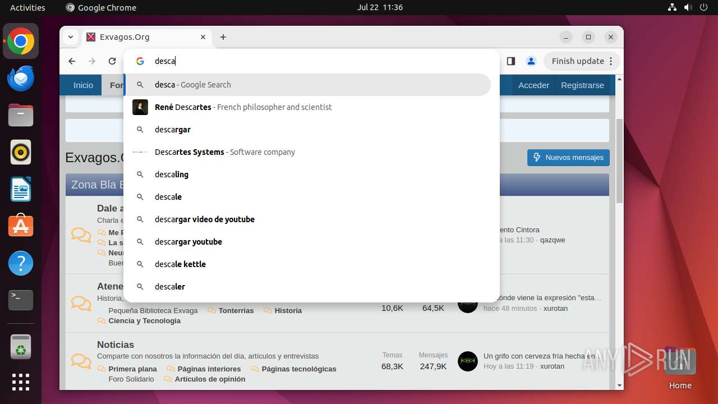Viewport: 718px width, 404px height.
Task: Show the applications grid
Action: click(21, 382)
